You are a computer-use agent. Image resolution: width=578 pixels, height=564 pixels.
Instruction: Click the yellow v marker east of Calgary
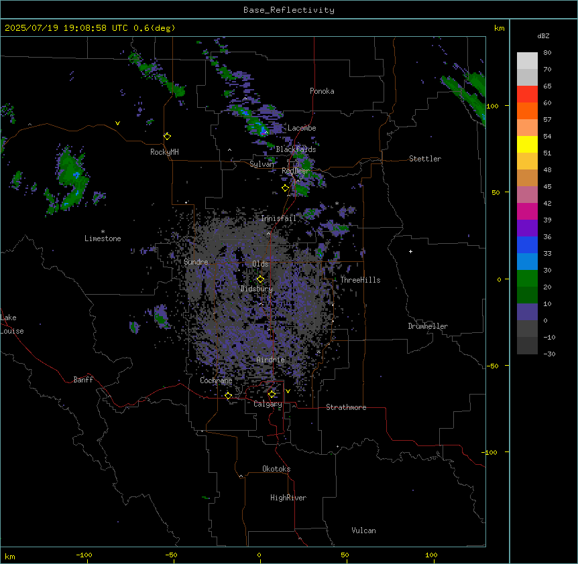coord(288,391)
